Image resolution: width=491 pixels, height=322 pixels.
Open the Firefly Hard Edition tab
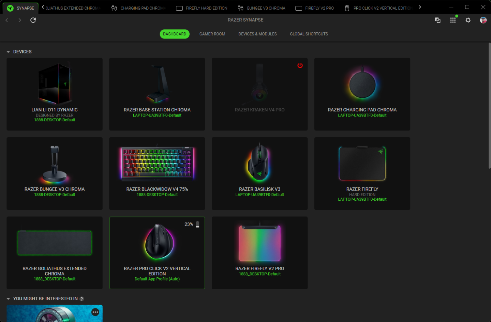point(202,8)
